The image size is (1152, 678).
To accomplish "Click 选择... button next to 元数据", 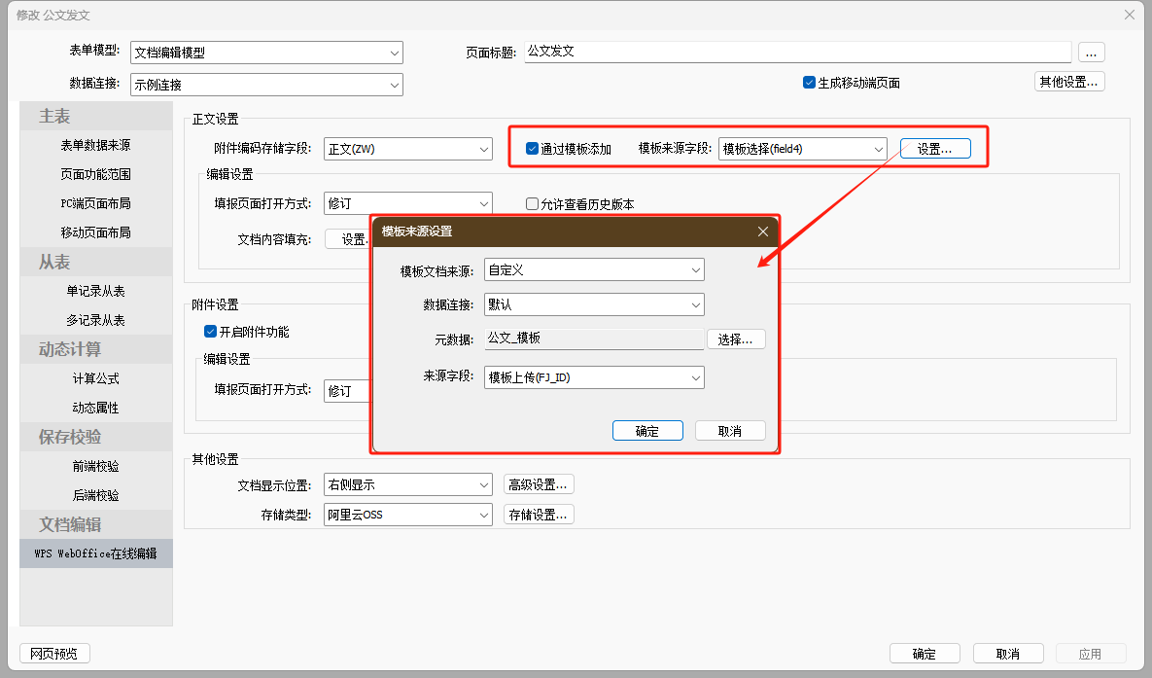I will click(x=736, y=339).
